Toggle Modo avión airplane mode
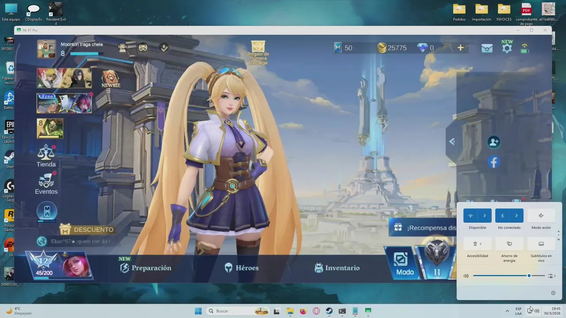The height and width of the screenshot is (318, 566). [x=541, y=216]
